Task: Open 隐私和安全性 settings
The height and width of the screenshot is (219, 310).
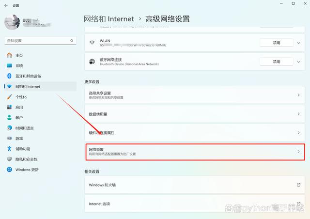Action: point(40,159)
